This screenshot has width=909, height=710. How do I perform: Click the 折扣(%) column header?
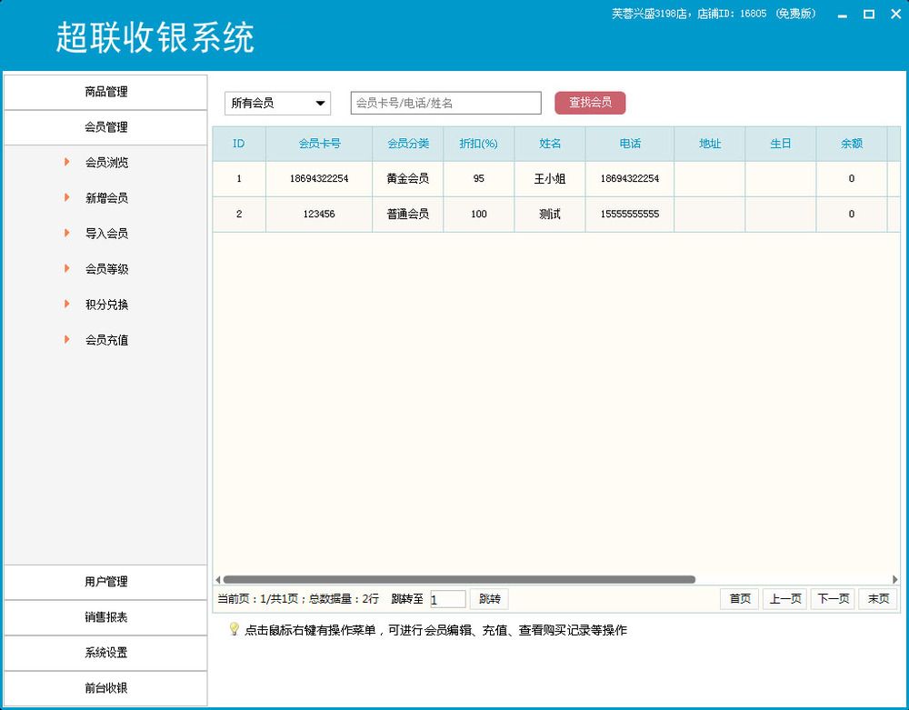coord(479,144)
